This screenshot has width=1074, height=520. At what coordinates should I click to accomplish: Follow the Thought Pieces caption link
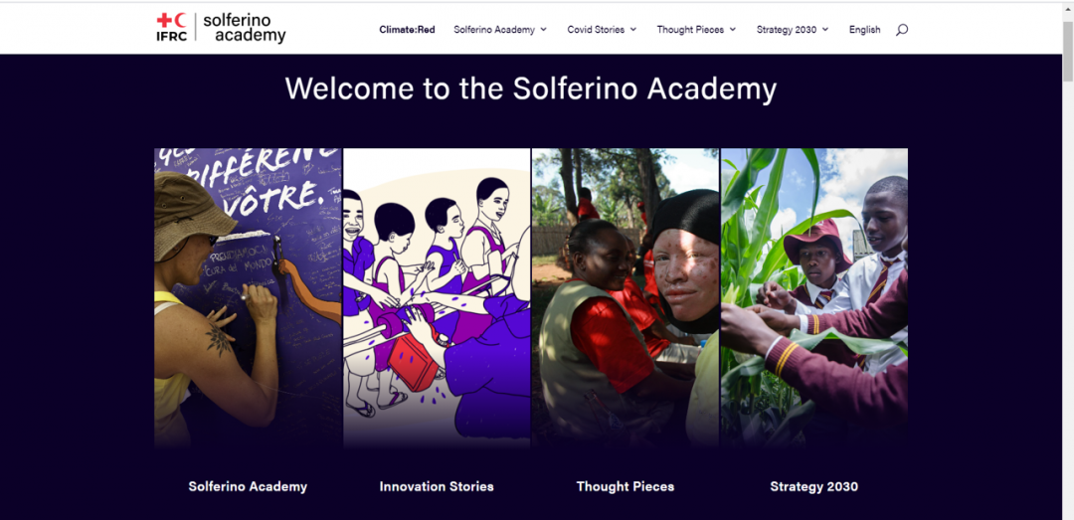[x=626, y=487]
